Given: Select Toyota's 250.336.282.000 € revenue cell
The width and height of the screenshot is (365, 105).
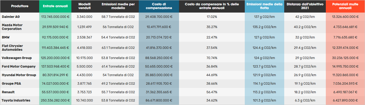Looking at the screenshot, I should tap(55, 100).
